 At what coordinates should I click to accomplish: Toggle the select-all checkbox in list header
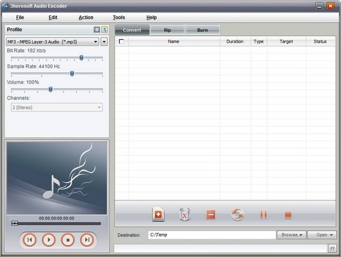pyautogui.click(x=121, y=41)
